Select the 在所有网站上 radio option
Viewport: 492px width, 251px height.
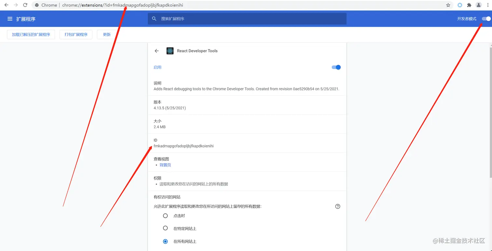(x=165, y=241)
